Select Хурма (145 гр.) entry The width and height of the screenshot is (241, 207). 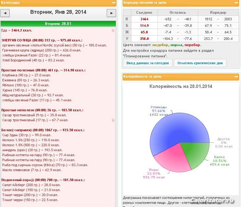[25, 90]
